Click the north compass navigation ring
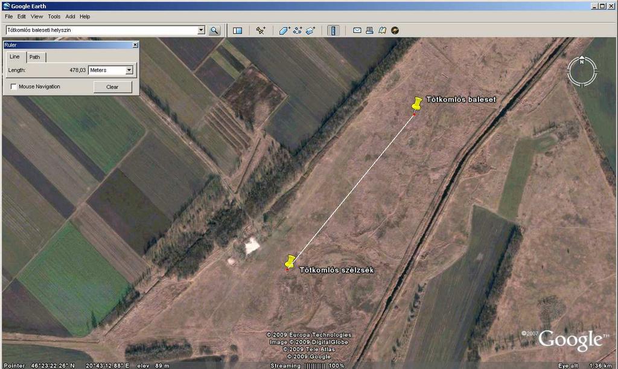618x369 pixels. click(x=582, y=71)
